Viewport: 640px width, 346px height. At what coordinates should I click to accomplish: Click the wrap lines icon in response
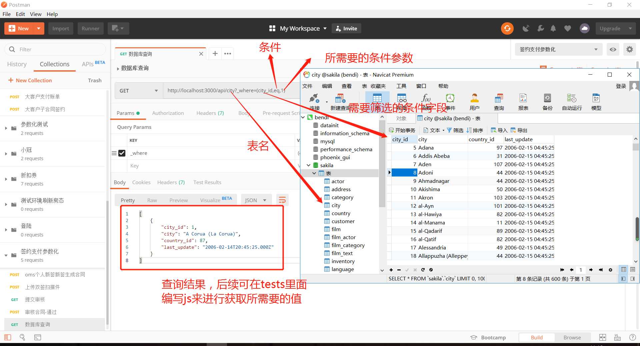[x=282, y=200]
